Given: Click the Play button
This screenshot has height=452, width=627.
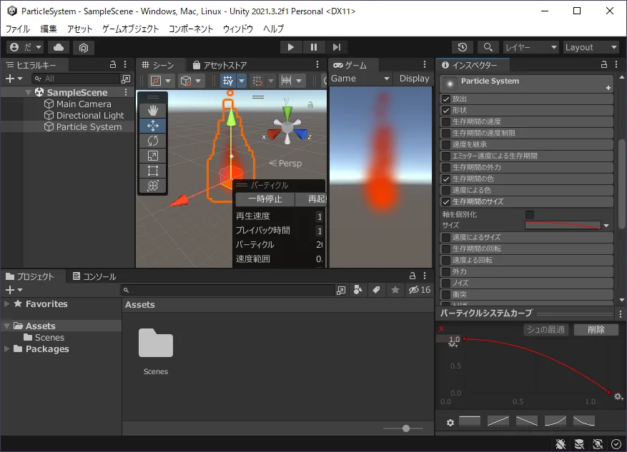Looking at the screenshot, I should pos(291,47).
